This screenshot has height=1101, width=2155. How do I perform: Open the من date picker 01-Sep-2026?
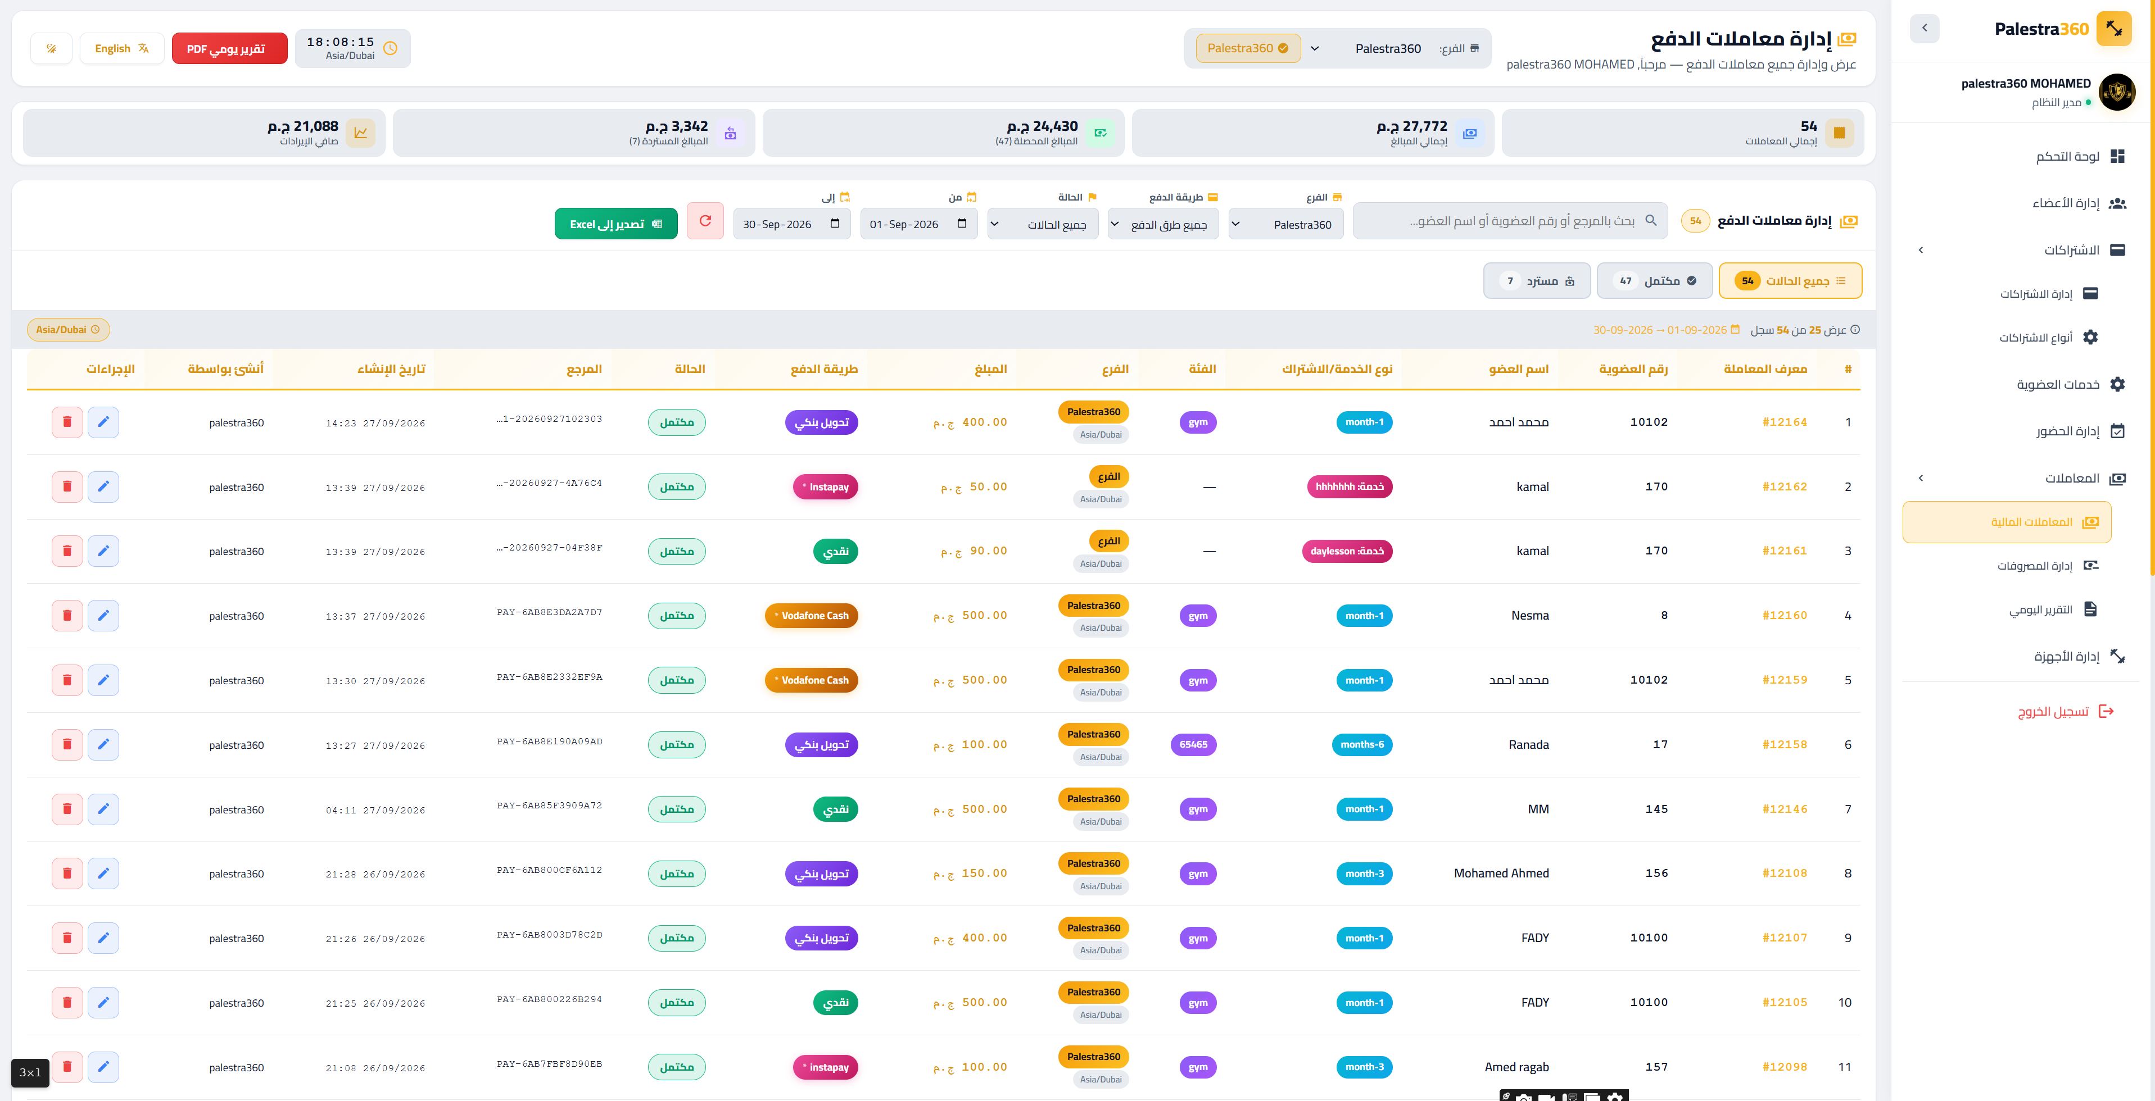pos(918,224)
